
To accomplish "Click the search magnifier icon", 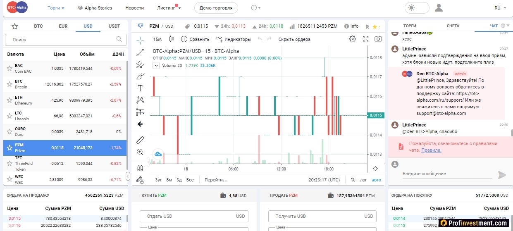I will (119, 39).
